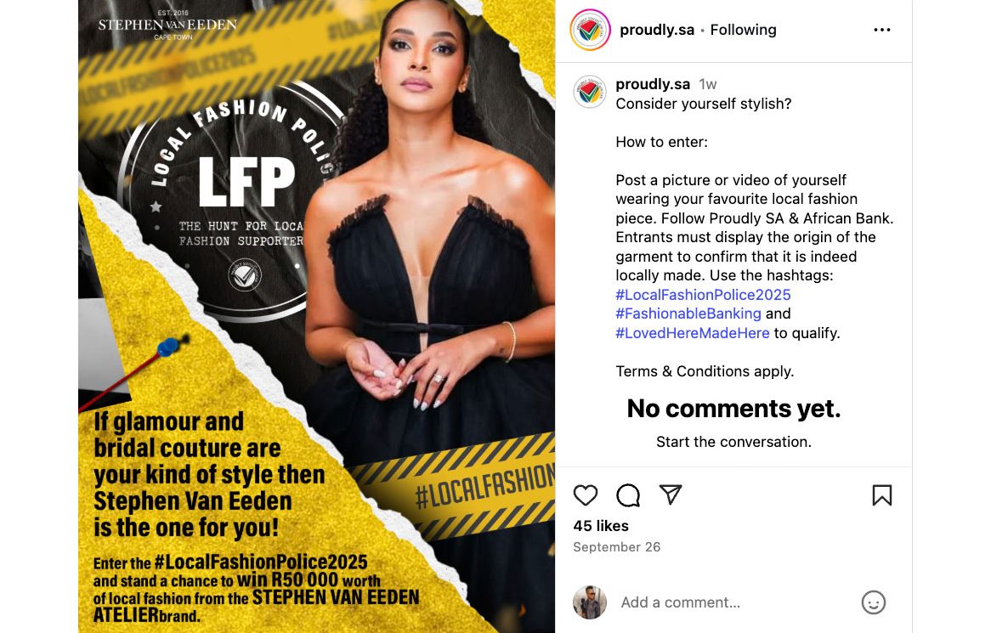Open #LovedHereMadeHere hashtag link
Viewport: 991px width, 633px height.
coord(693,333)
